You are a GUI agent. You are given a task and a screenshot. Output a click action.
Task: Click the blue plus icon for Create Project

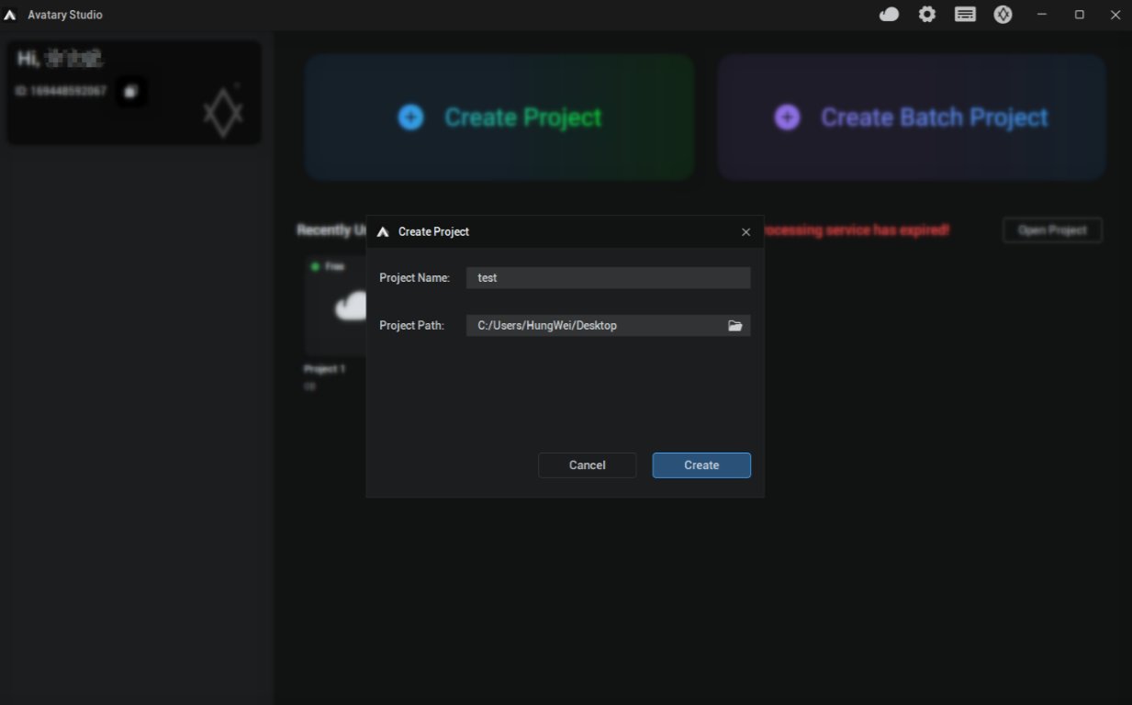tap(410, 117)
